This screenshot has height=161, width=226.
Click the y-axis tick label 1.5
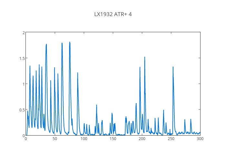point(22,58)
